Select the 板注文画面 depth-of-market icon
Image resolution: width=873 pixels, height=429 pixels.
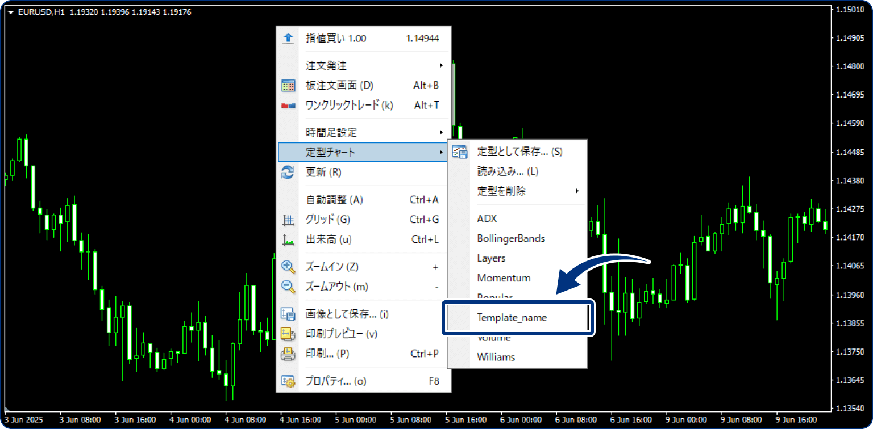coord(288,85)
